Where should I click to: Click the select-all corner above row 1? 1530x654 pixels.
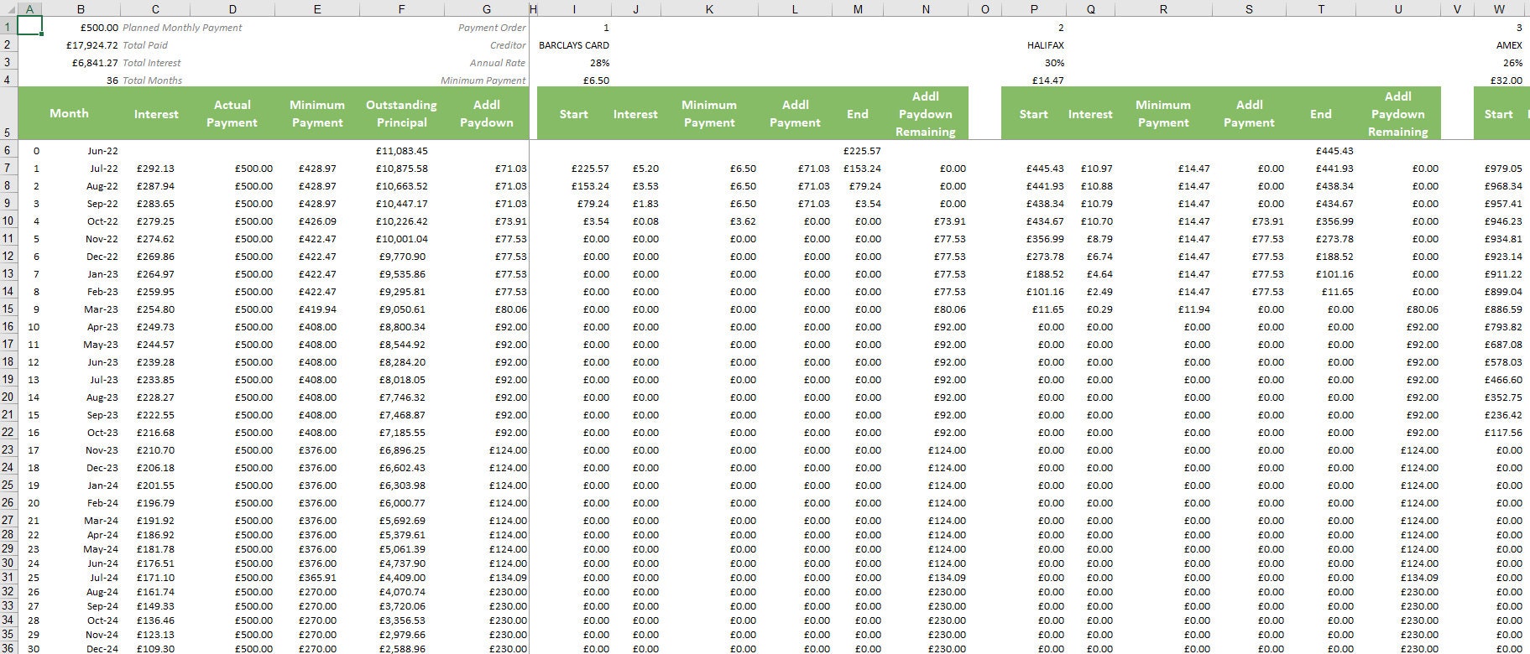click(x=8, y=9)
